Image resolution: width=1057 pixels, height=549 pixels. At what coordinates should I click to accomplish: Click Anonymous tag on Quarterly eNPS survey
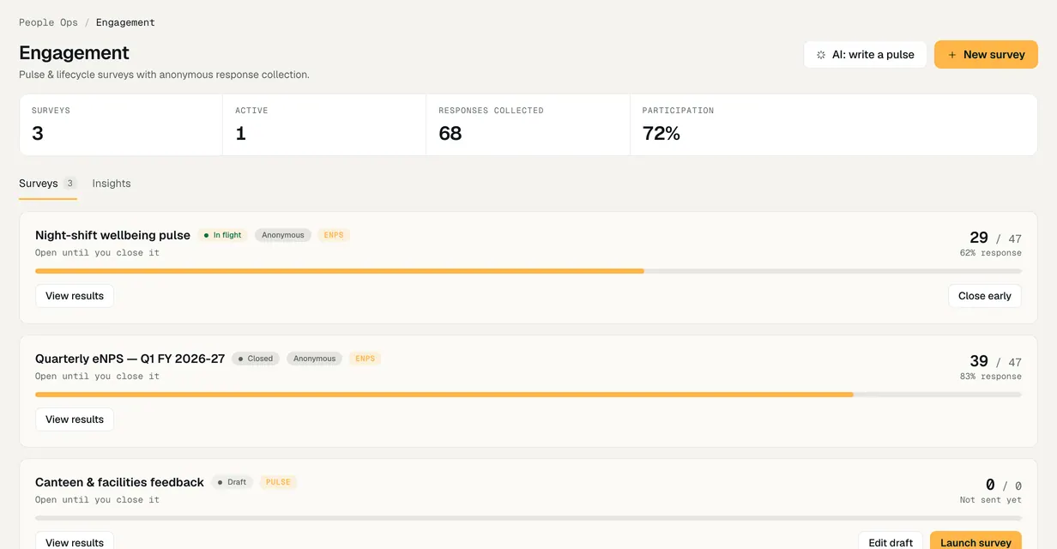314,359
